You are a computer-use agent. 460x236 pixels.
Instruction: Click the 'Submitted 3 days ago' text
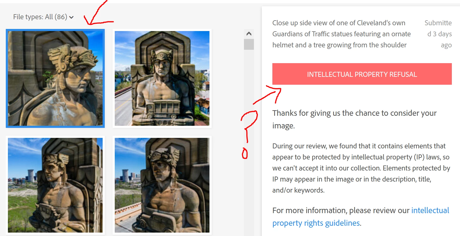coord(438,34)
